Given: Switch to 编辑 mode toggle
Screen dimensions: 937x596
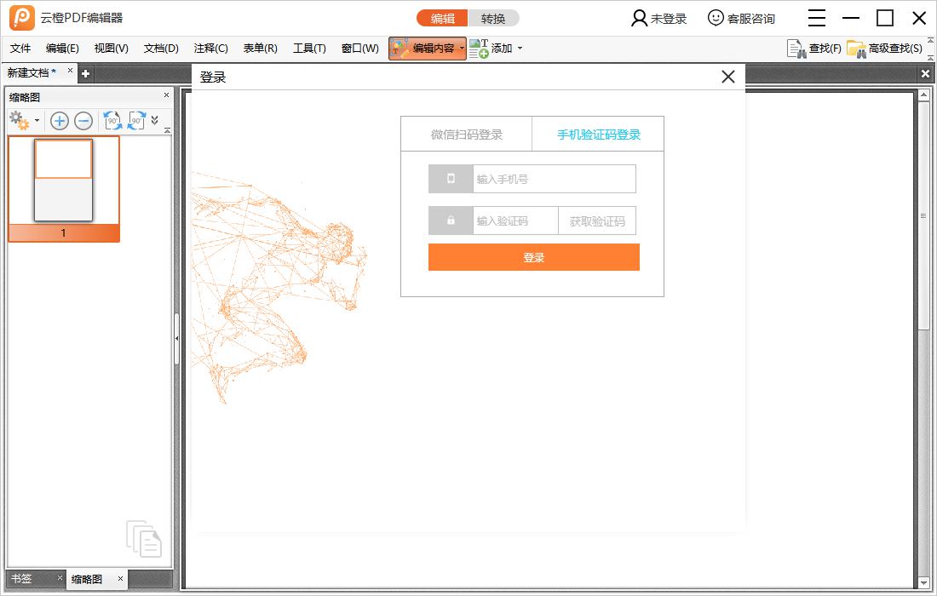Looking at the screenshot, I should pos(442,18).
